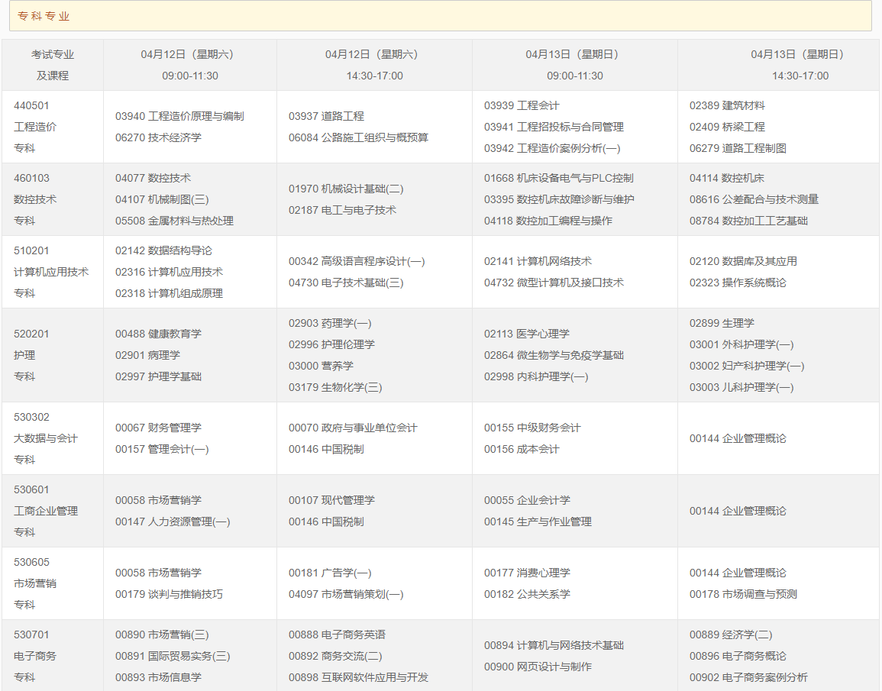Screen dimensions: 882x691
Task: Select course 00155 中级财务会计
Action: pos(532,428)
